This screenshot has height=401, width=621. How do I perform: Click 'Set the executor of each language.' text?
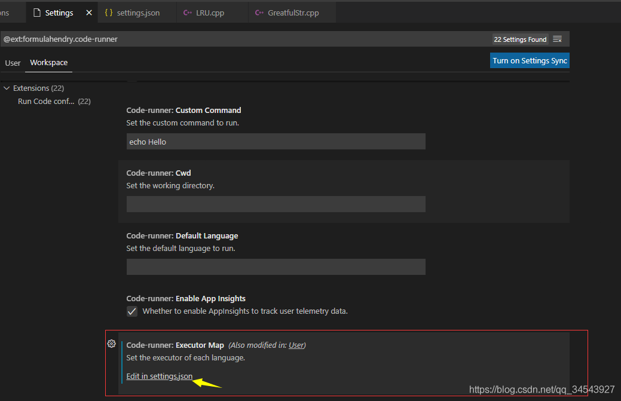pos(186,358)
